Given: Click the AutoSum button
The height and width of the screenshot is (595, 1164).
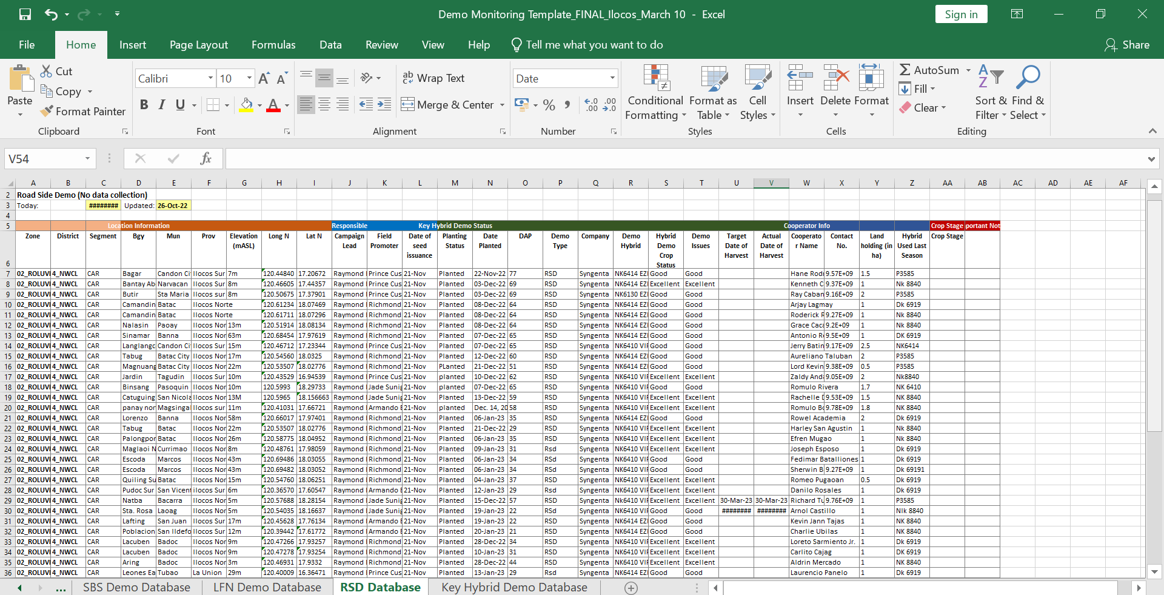Looking at the screenshot, I should coord(929,70).
